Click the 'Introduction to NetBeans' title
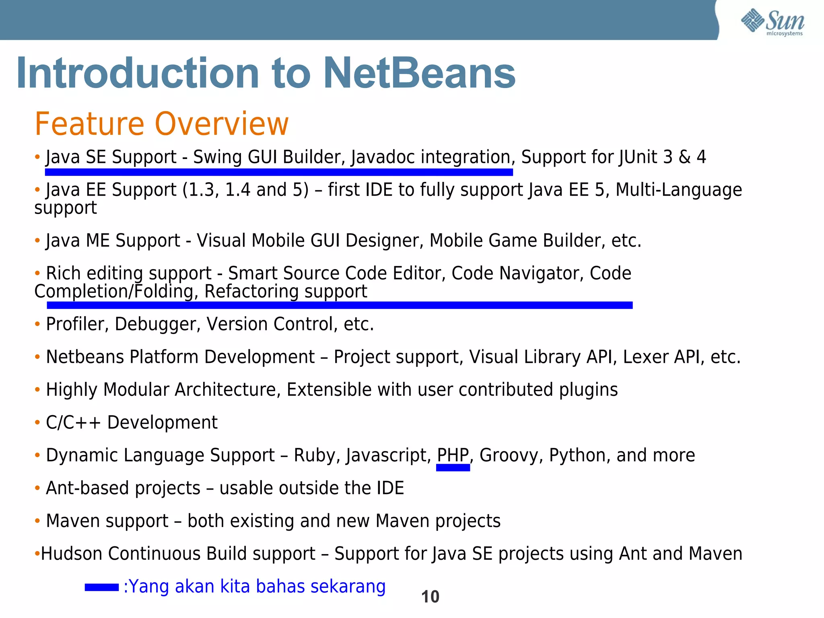This screenshot has width=824, height=618. pyautogui.click(x=266, y=73)
